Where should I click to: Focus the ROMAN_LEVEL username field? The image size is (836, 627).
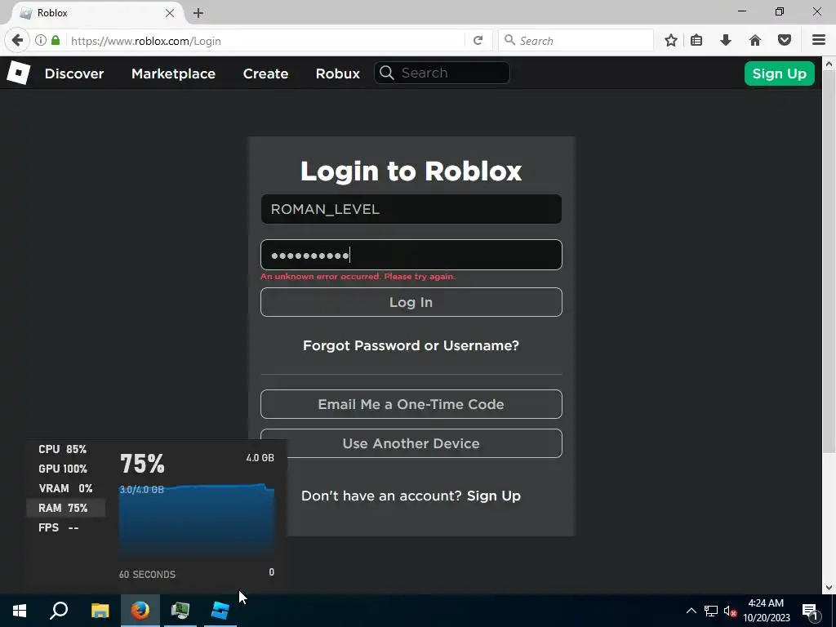coord(411,209)
